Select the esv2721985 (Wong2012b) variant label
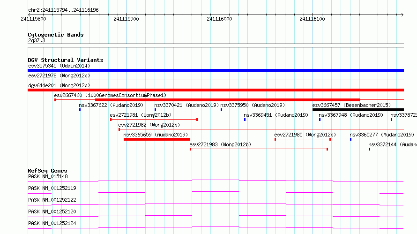417x234 pixels. 305,135
